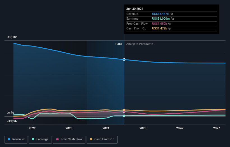This screenshot has width=230, height=147.
Task: Click the Earnings row label in tooltip
Action: coord(132,19)
